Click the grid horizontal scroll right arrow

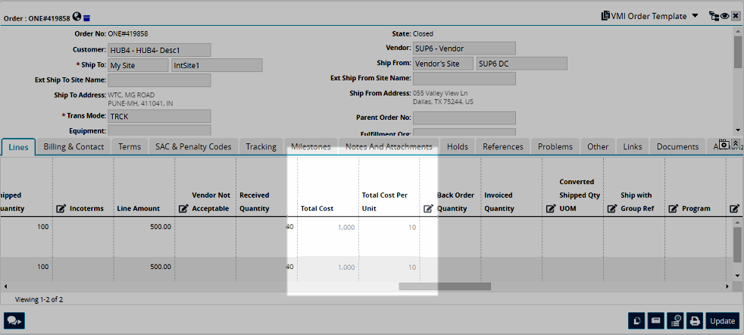coord(727,286)
